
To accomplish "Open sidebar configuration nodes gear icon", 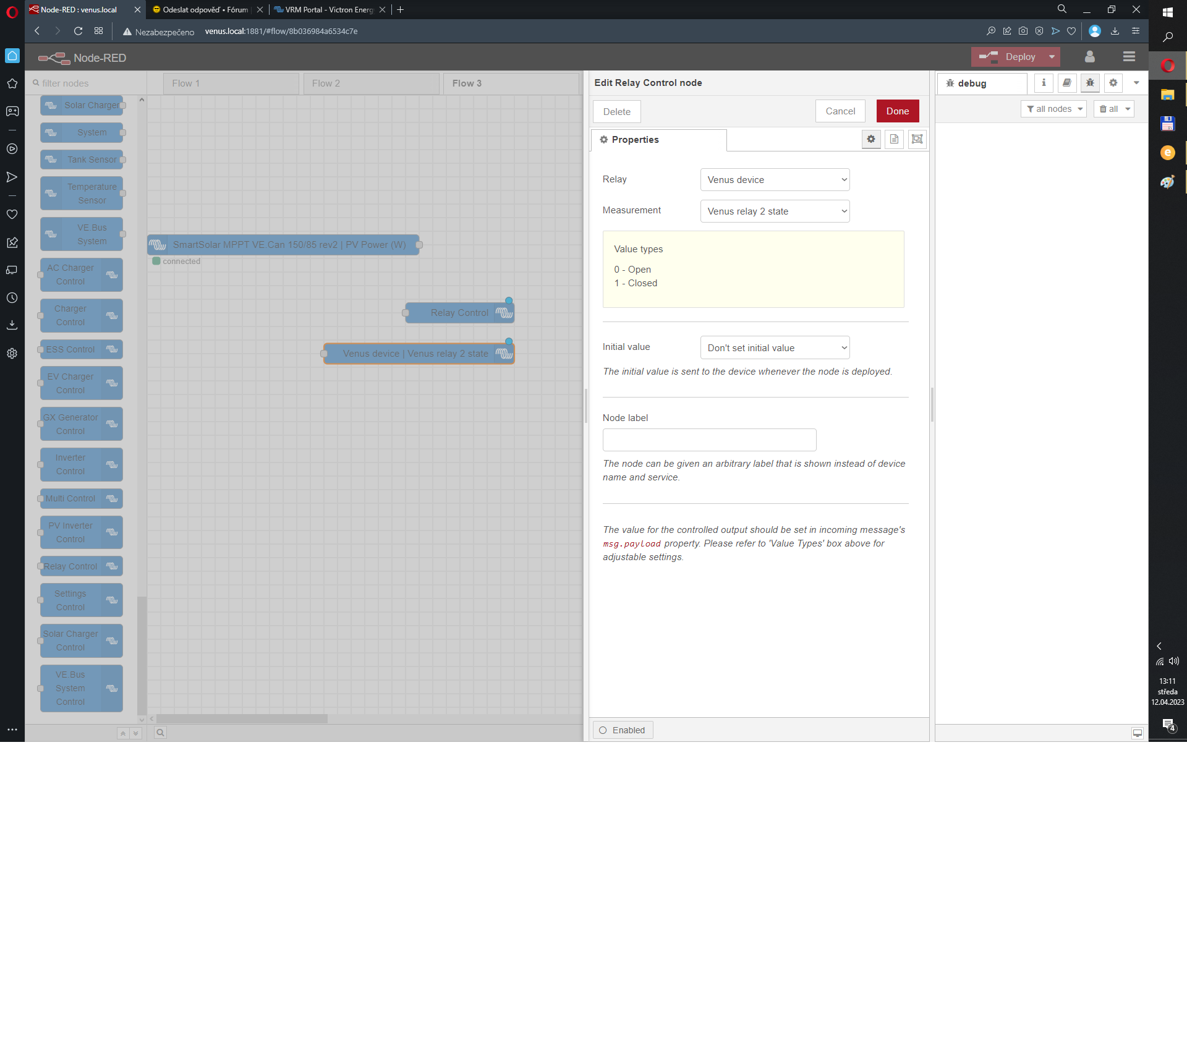I will click(x=1113, y=83).
